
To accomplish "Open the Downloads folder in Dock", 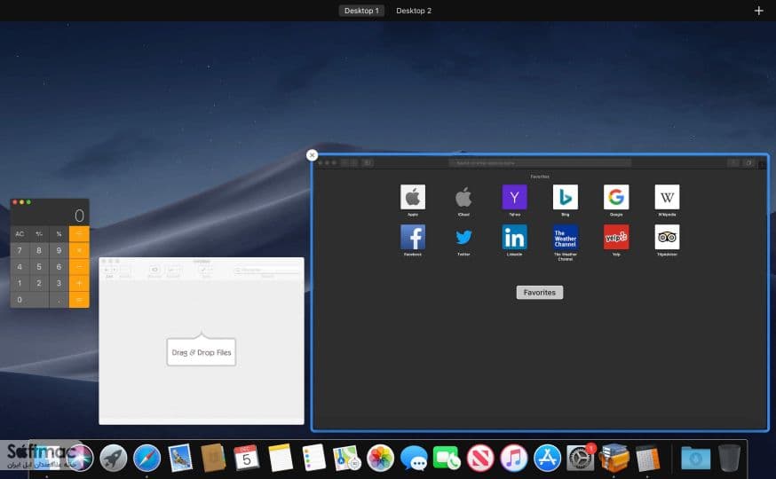I will 695,458.
